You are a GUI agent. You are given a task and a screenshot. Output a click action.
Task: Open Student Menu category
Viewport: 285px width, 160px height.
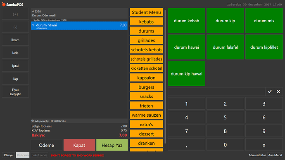[x=146, y=12]
